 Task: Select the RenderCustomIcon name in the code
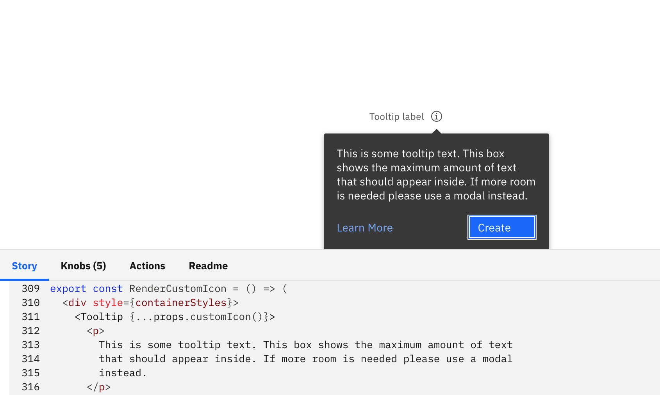(178, 288)
